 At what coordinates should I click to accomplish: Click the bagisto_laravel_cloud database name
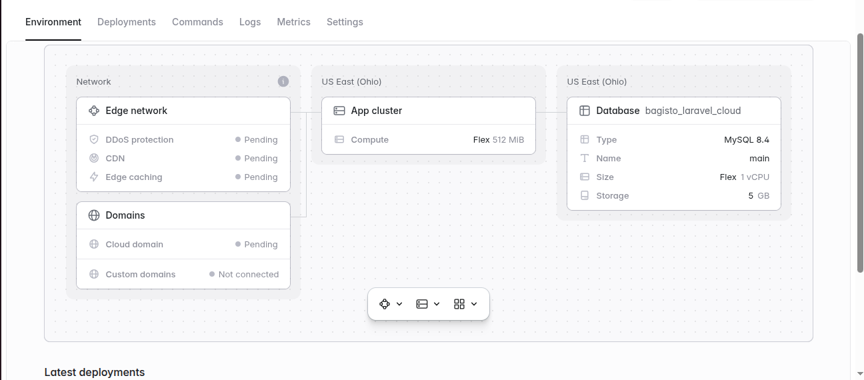[693, 111]
